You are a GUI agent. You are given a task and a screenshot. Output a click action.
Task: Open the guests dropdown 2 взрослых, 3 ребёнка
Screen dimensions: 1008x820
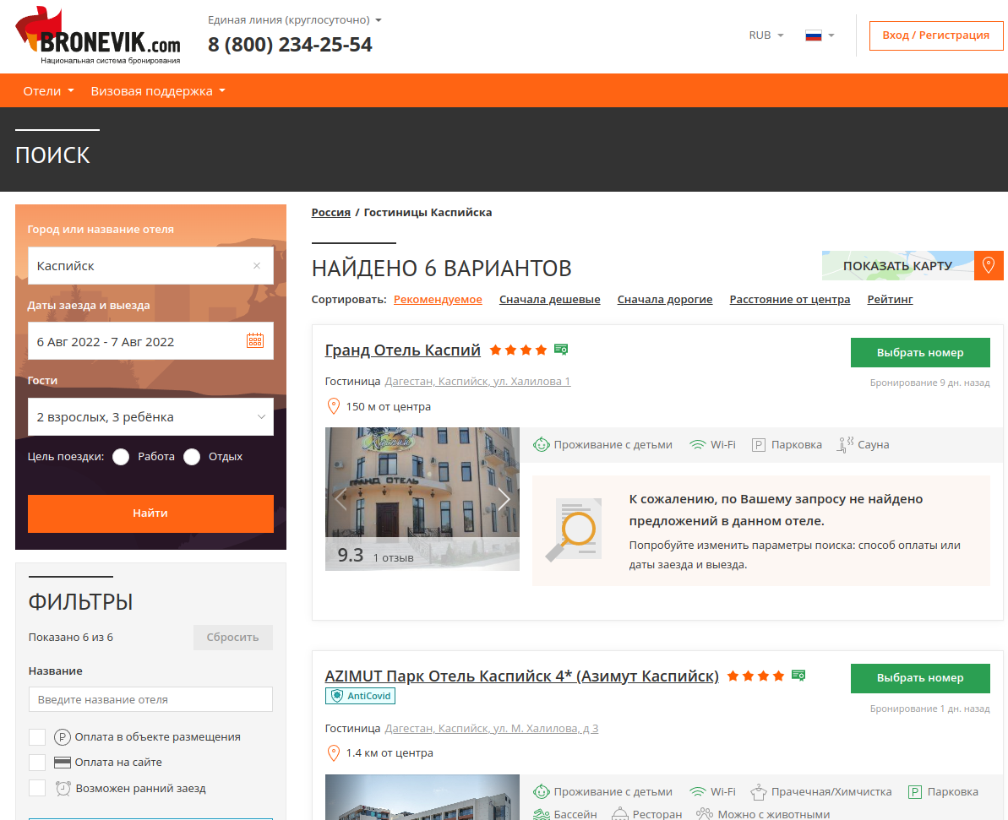point(150,416)
